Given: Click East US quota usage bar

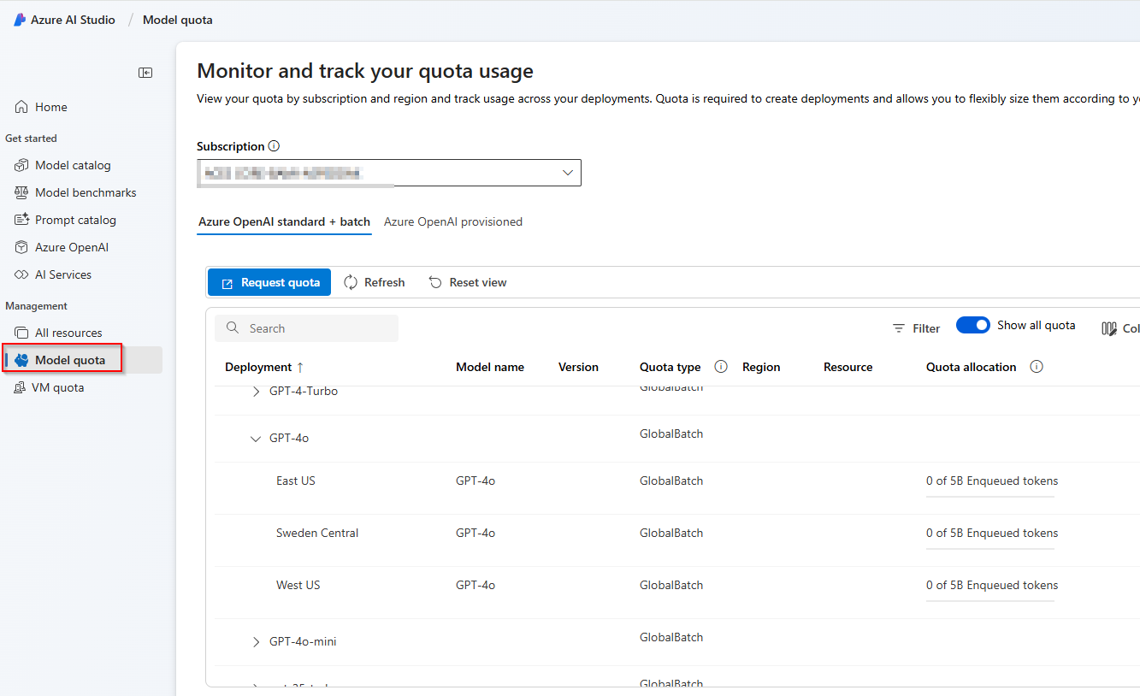Looking at the screenshot, I should click(x=990, y=496).
